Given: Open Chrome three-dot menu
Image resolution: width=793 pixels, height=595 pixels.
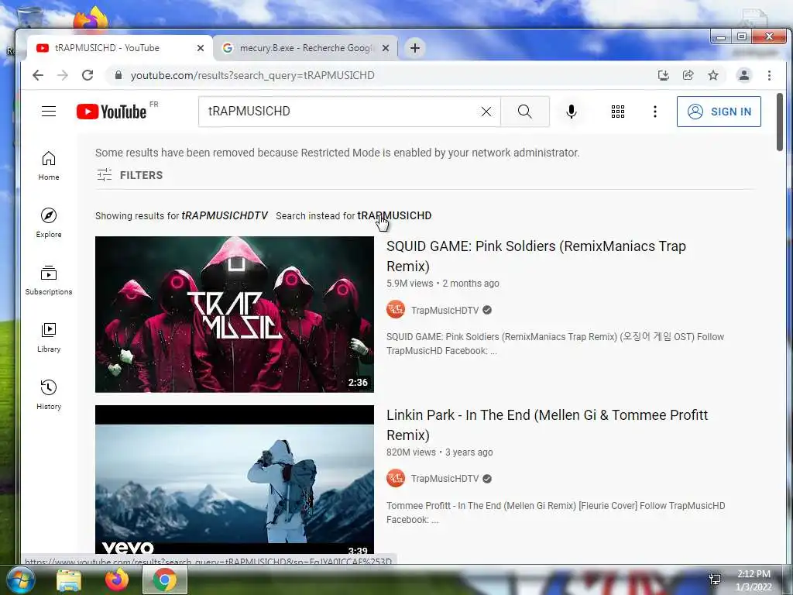Looking at the screenshot, I should 769,75.
